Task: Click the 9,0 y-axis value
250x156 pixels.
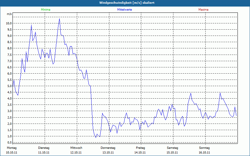Action: 10,36
